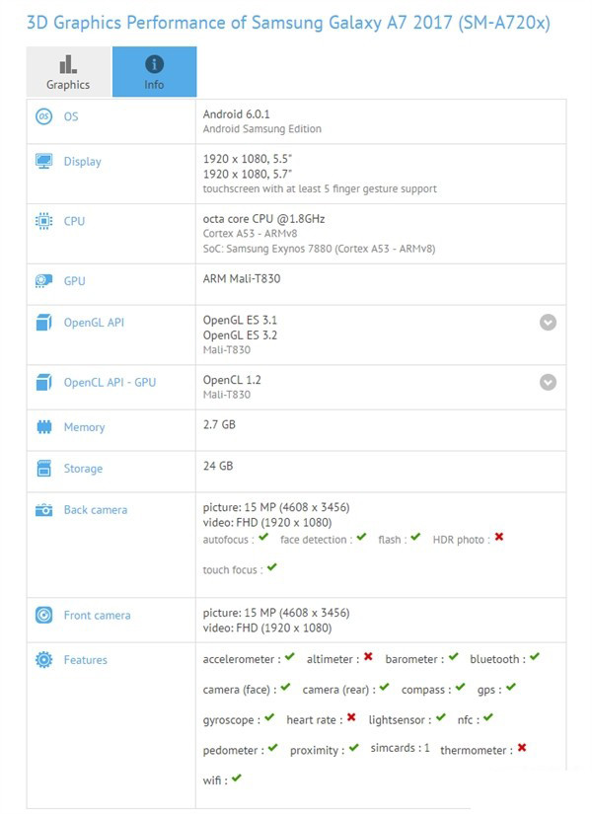This screenshot has width=592, height=814.
Task: Click the ARM Mali-T830 GPU text
Action: 242,278
